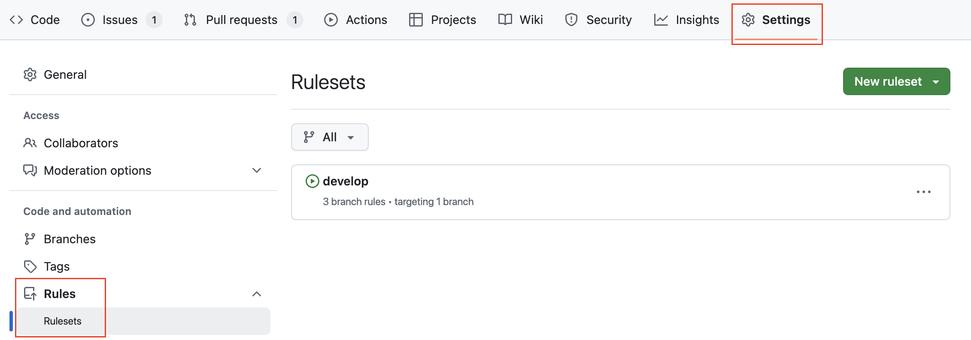Open the develop ruleset three-dot menu

coord(924,192)
